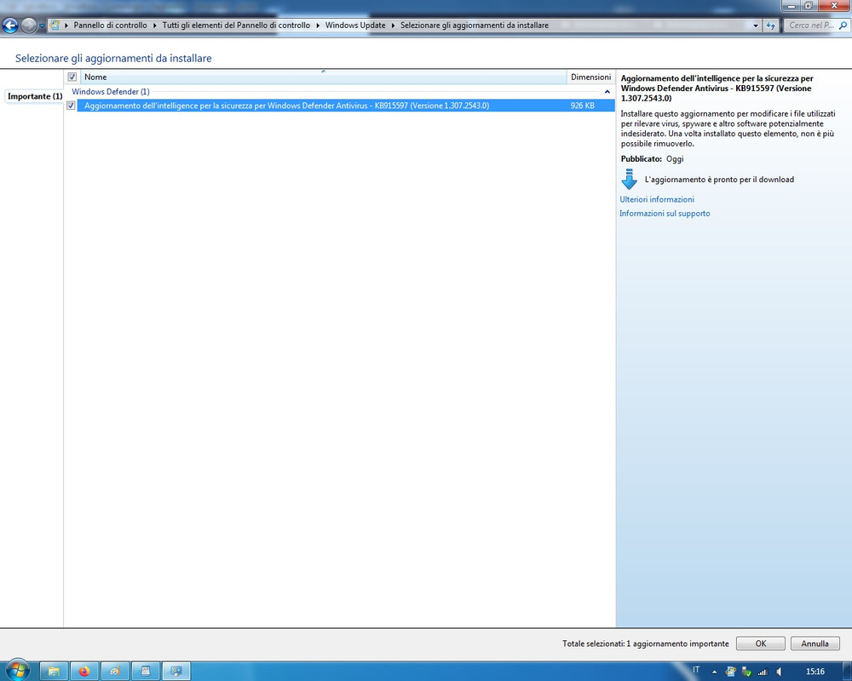
Task: Click the magnifier search icon
Action: [x=843, y=26]
